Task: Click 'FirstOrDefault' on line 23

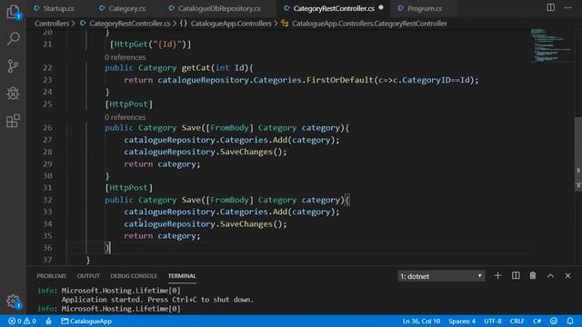Action: coord(339,80)
